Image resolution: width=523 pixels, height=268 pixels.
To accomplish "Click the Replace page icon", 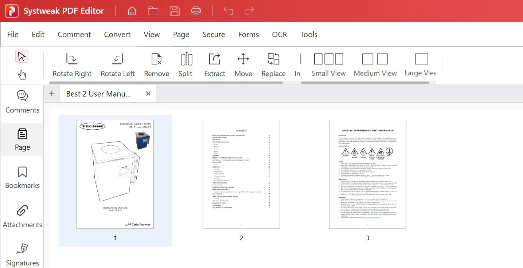I will 273,59.
